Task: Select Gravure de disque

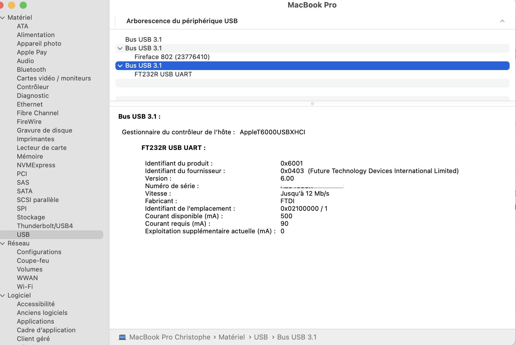Action: pos(45,131)
